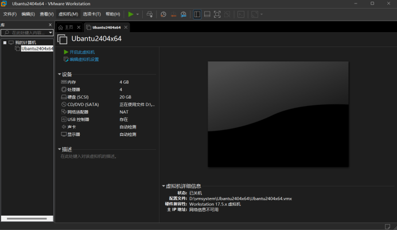Open the 帮助(H) menu
Screen dimensions: 397x230
click(x=113, y=14)
